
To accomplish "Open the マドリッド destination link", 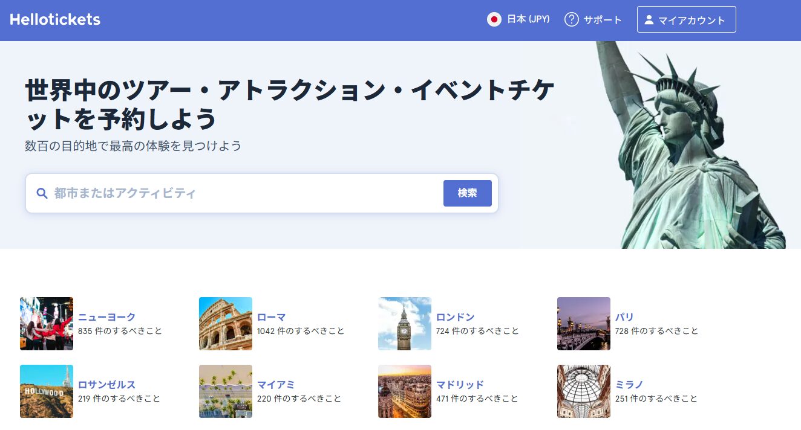I will [x=460, y=385].
